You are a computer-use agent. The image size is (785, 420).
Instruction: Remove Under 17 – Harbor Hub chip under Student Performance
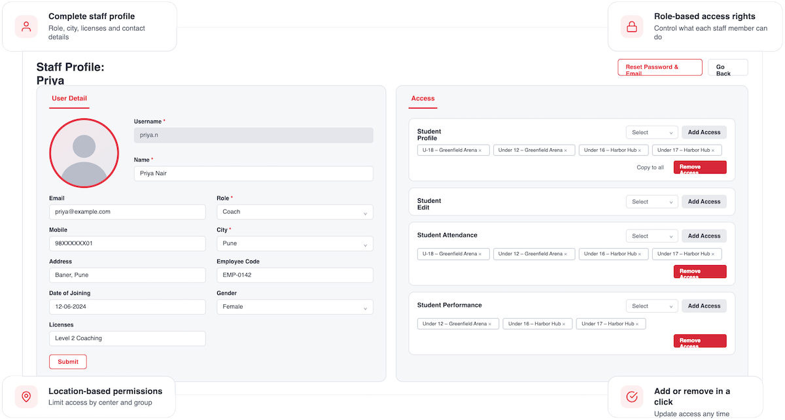637,324
